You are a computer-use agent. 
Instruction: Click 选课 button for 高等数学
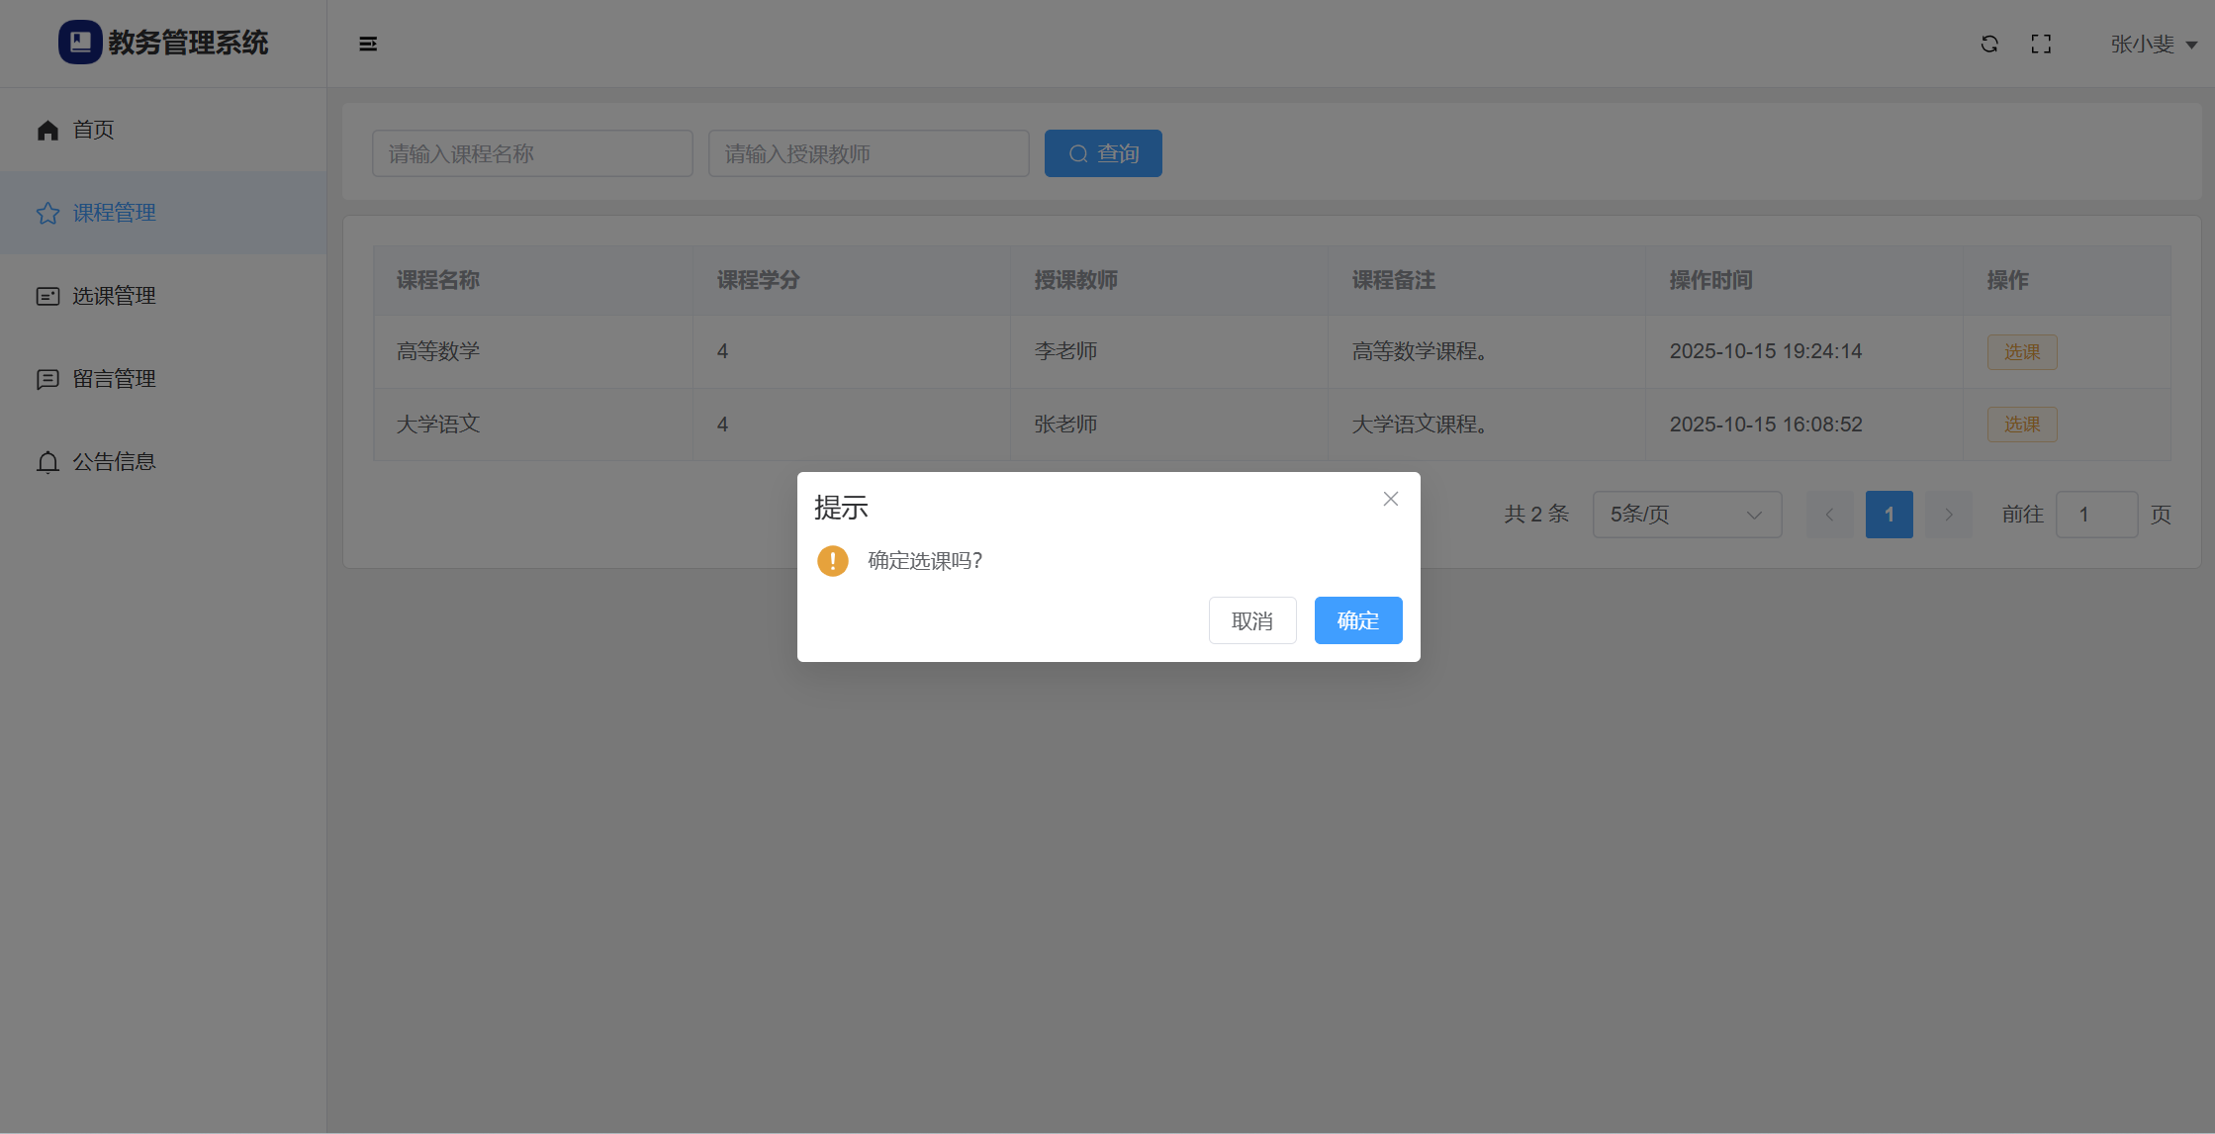click(2021, 352)
